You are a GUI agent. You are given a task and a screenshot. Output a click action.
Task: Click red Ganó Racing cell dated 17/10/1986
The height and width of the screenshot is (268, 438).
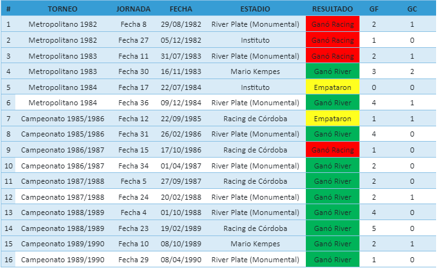pos(333,149)
